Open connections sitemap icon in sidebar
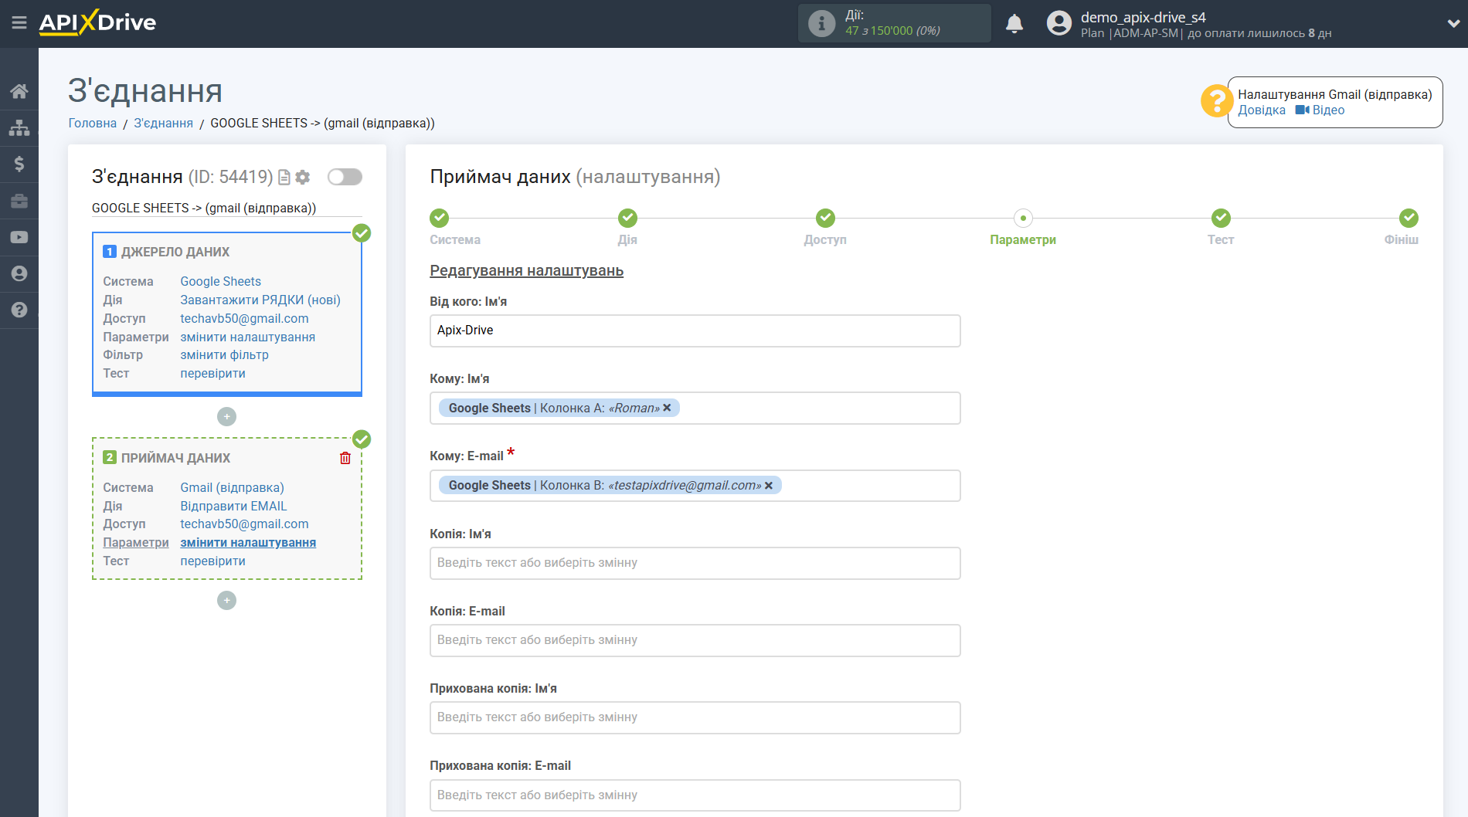 [x=19, y=127]
